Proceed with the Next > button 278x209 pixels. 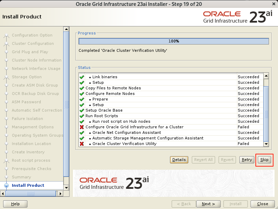(208, 204)
